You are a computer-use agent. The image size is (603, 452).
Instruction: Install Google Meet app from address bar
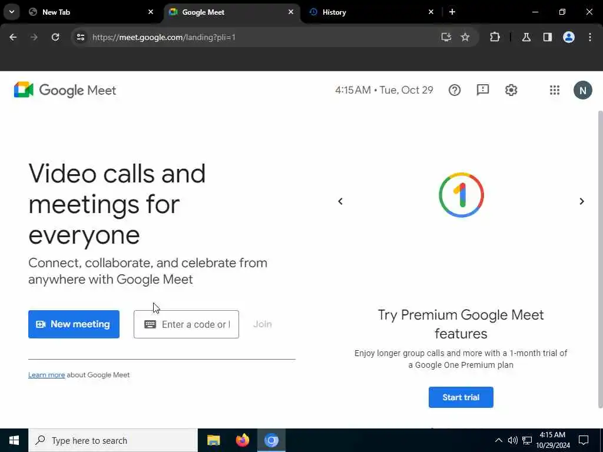(x=446, y=37)
